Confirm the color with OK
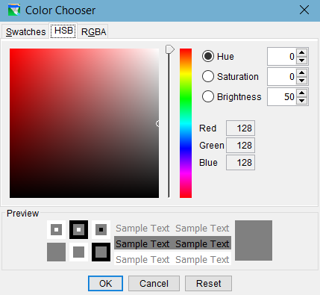The image size is (320, 295). 105,283
